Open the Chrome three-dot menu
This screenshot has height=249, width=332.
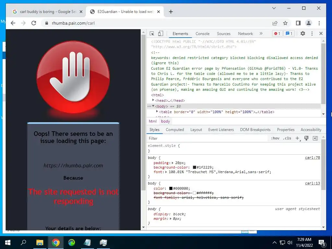click(319, 23)
